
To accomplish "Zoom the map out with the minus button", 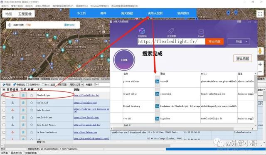I will (260, 72).
